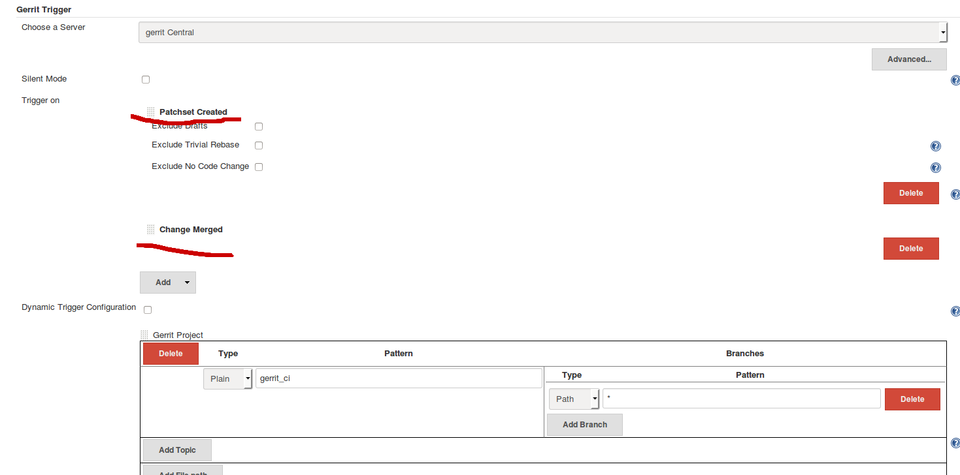Open help for Dynamic Trigger Configuration

(x=955, y=312)
